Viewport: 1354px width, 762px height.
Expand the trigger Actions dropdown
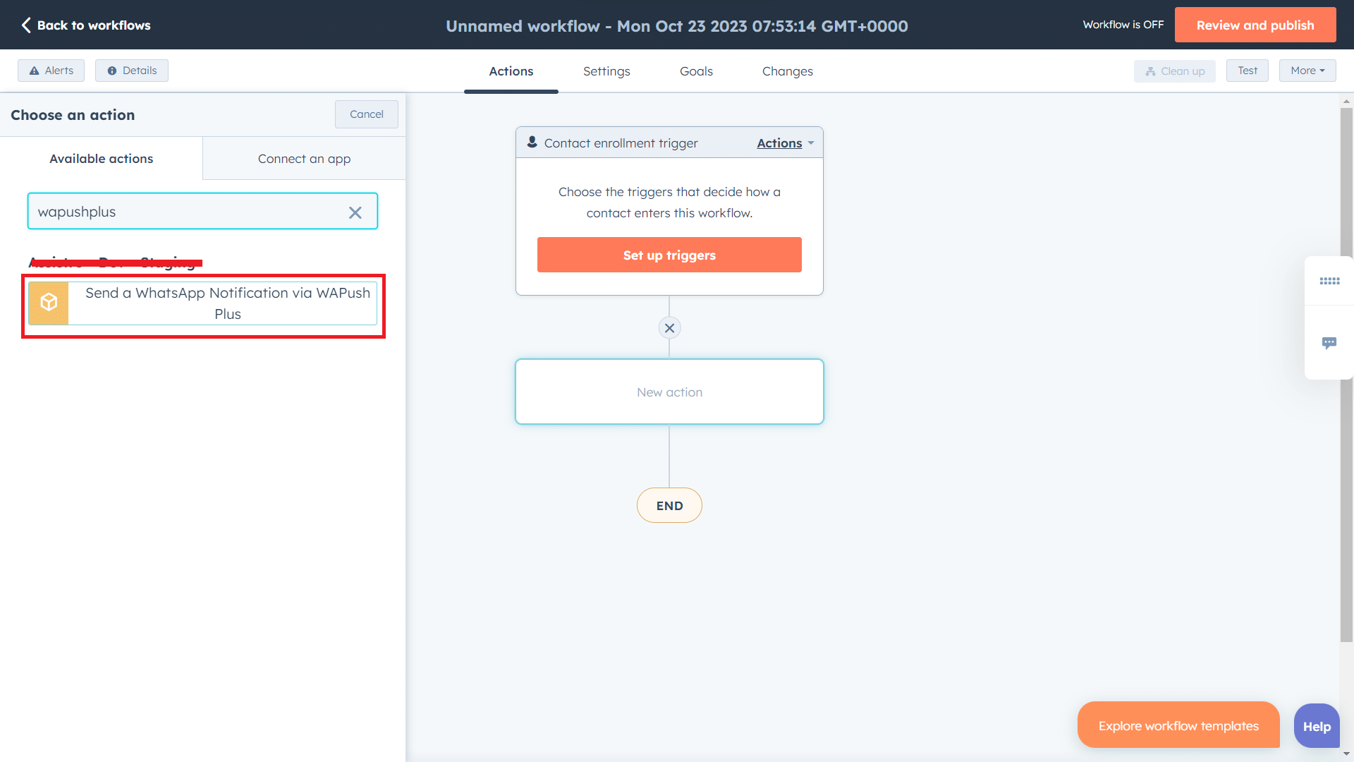(x=785, y=143)
